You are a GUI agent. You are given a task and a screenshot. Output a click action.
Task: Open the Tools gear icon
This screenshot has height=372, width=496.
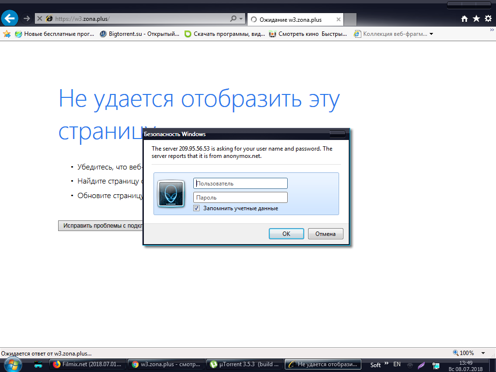pos(488,19)
